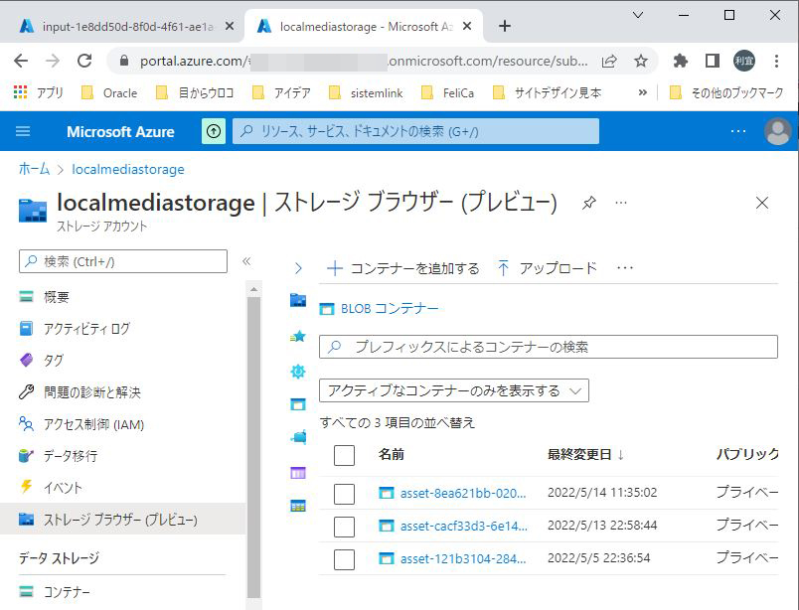Pin the localmediastorage blade
This screenshot has height=610, width=799.
coord(588,203)
